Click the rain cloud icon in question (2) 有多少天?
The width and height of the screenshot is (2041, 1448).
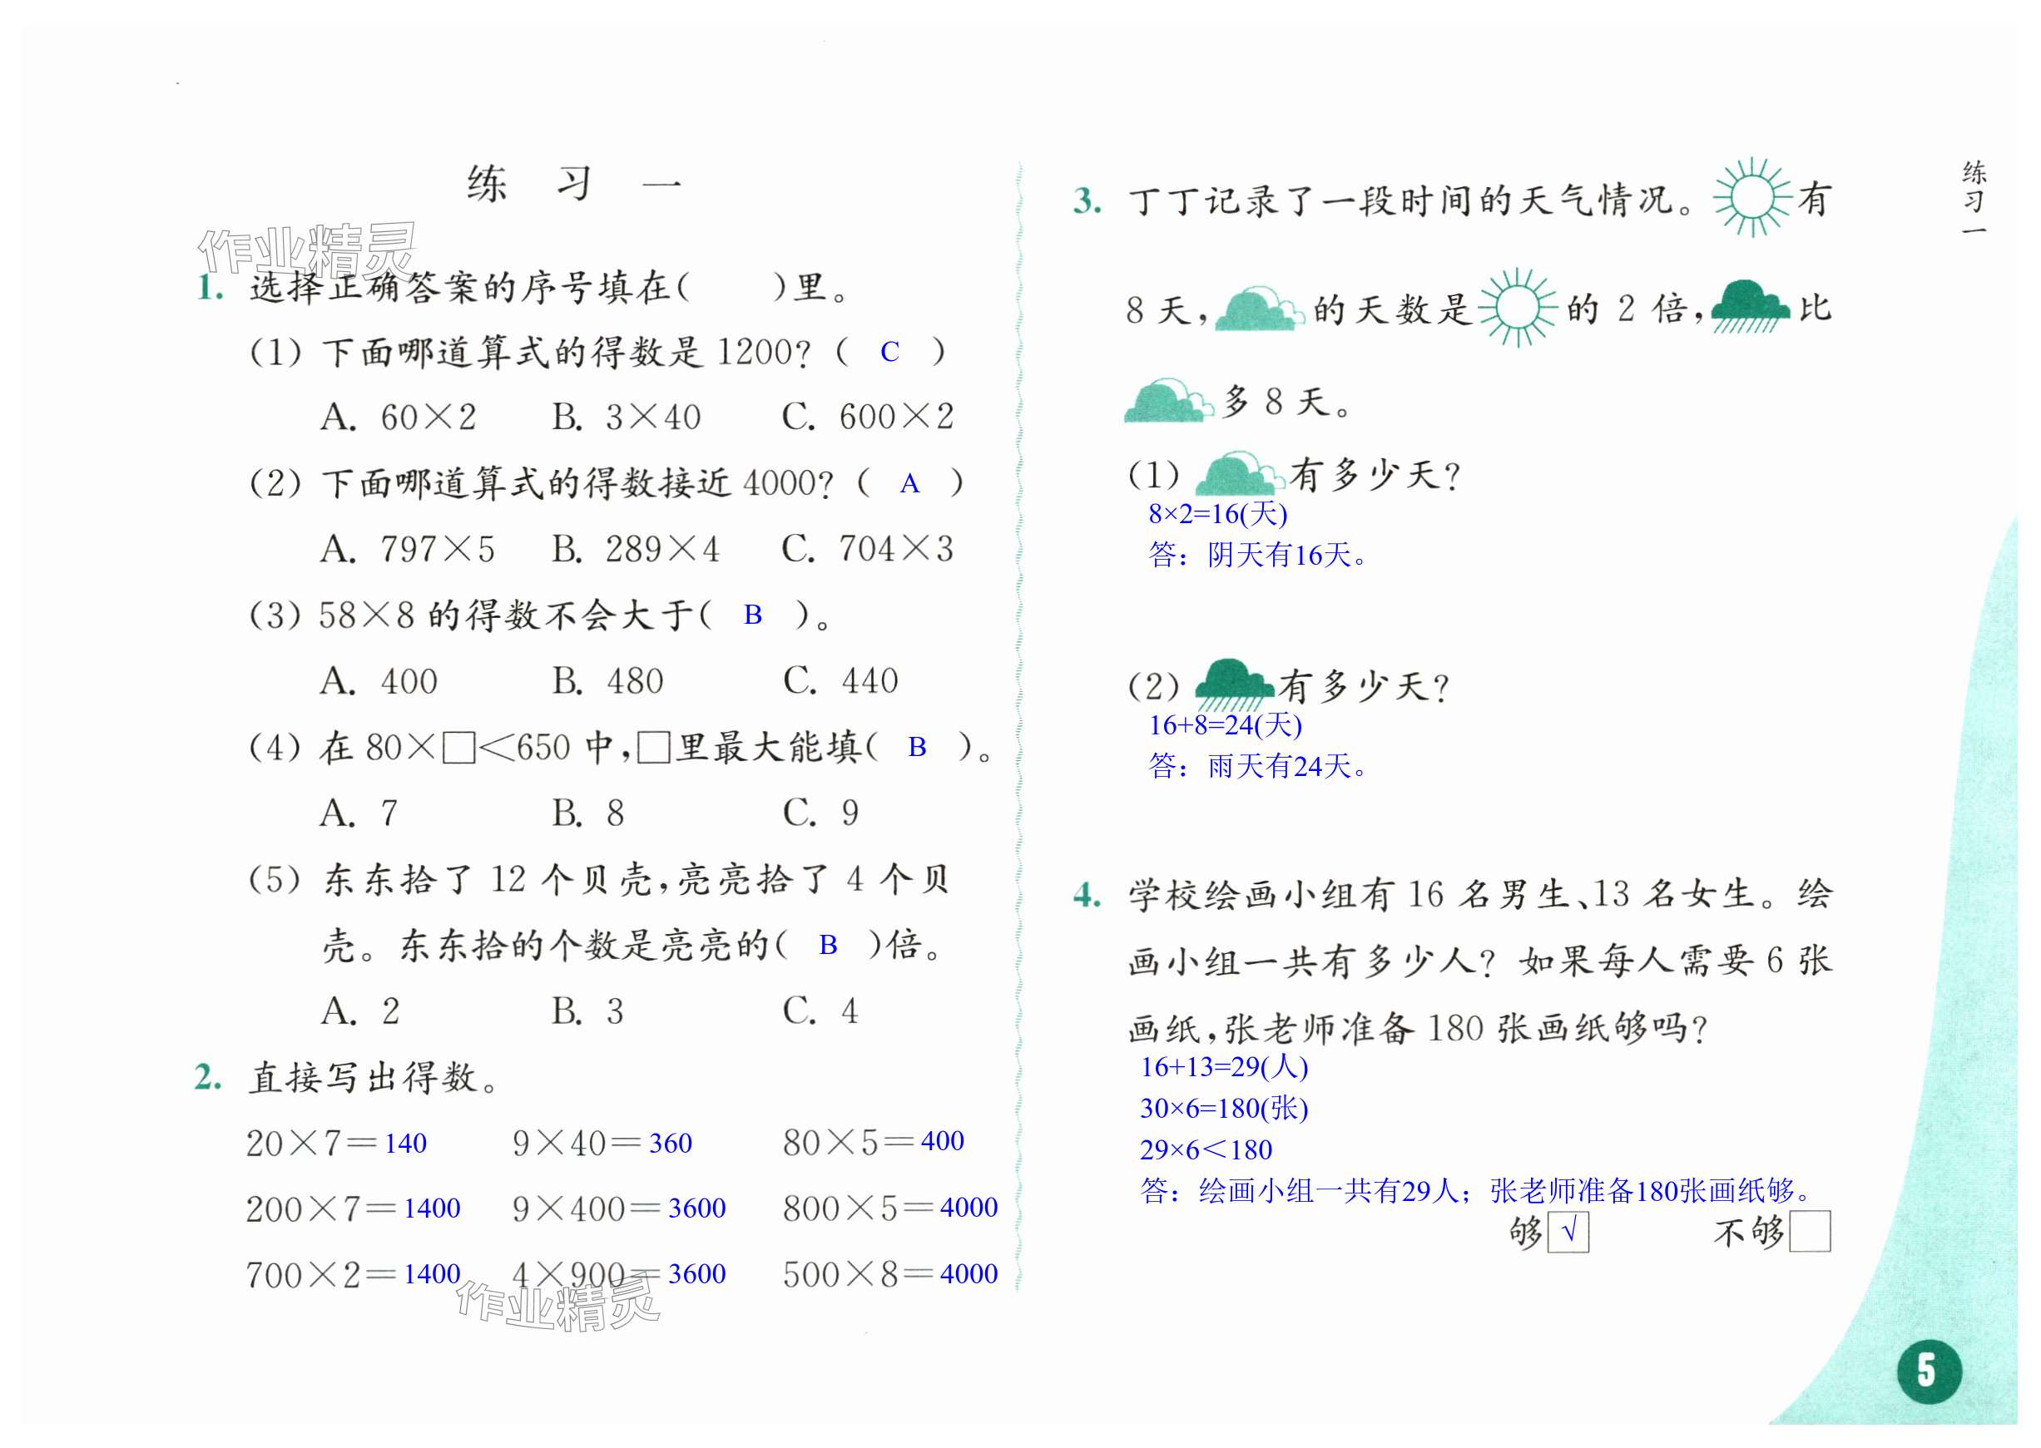pyautogui.click(x=1234, y=684)
